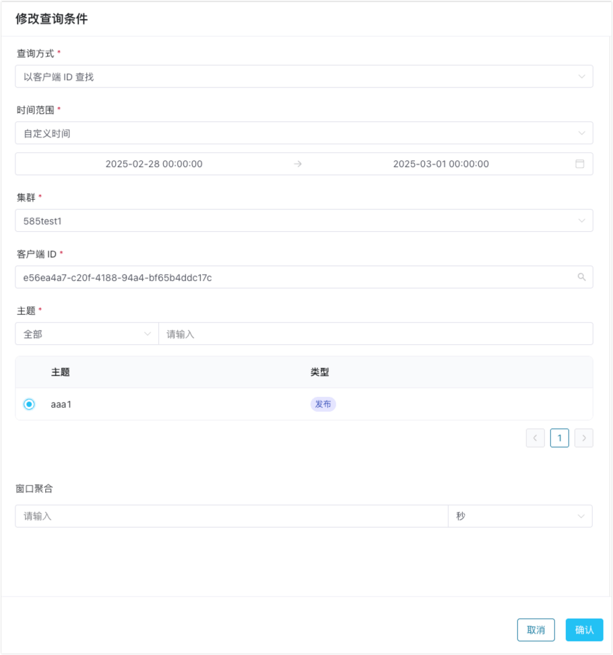Click the search icon in 客户端 ID field
The height and width of the screenshot is (655, 613).
coord(581,277)
